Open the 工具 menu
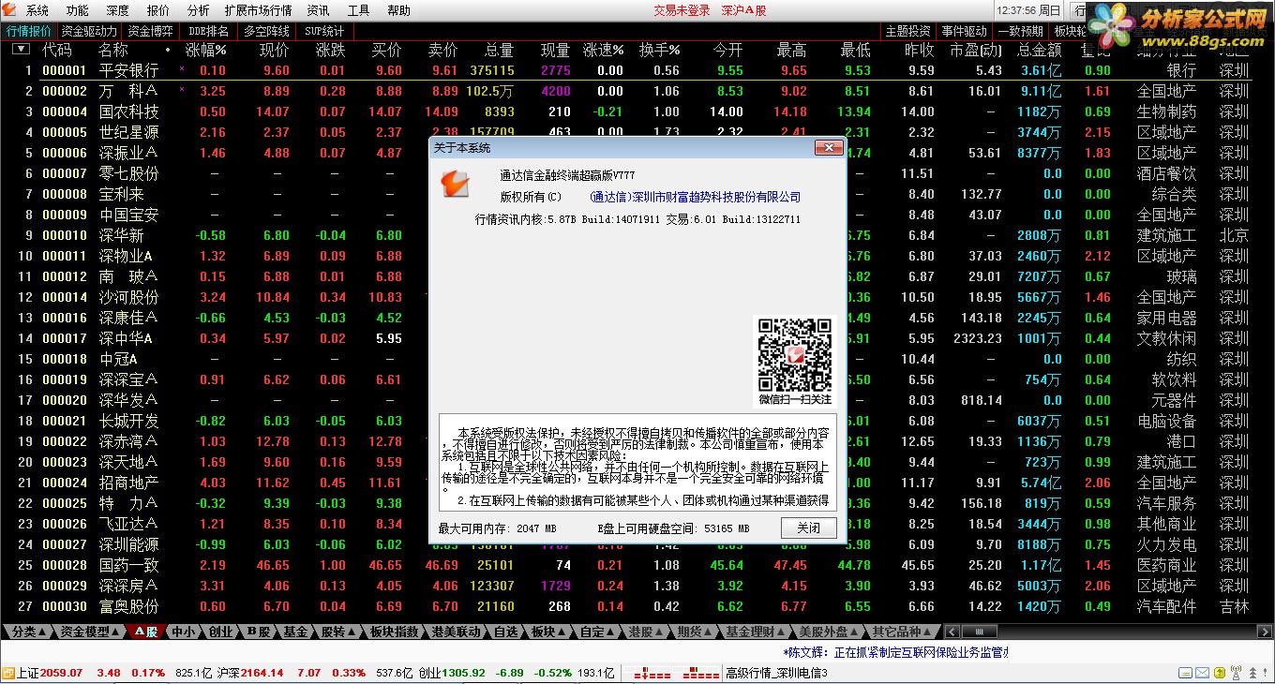 point(358,10)
